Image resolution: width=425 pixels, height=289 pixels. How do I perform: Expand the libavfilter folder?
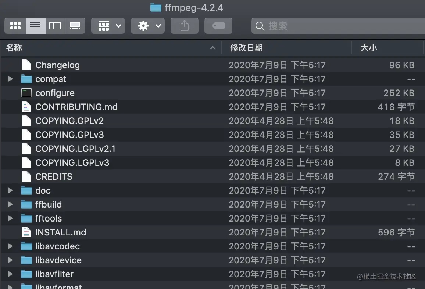coord(10,274)
